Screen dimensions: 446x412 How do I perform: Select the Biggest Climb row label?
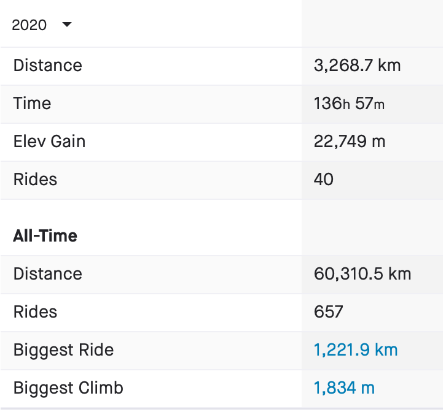68,388
